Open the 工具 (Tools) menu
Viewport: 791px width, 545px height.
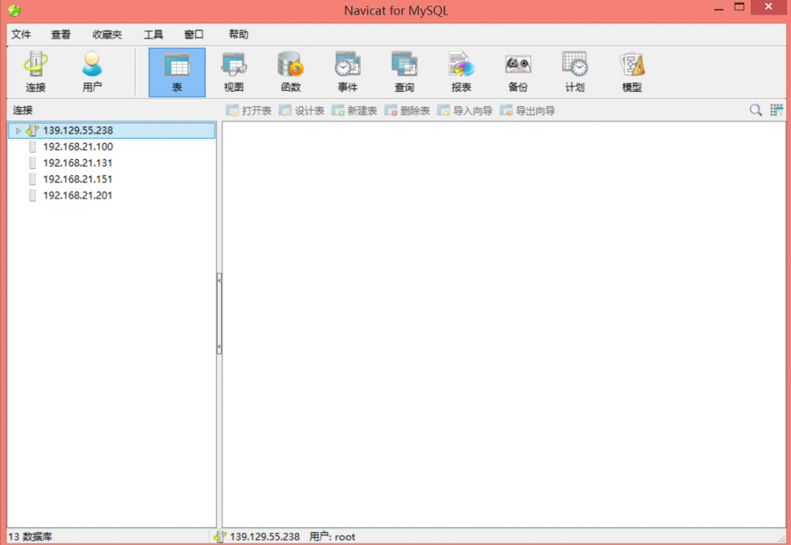[x=154, y=34]
